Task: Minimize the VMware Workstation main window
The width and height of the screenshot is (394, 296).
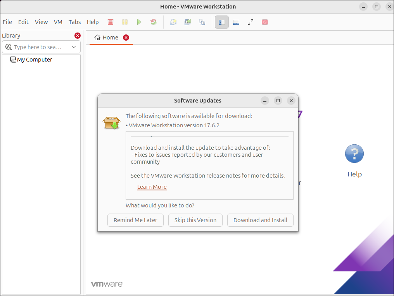Action: [x=363, y=7]
